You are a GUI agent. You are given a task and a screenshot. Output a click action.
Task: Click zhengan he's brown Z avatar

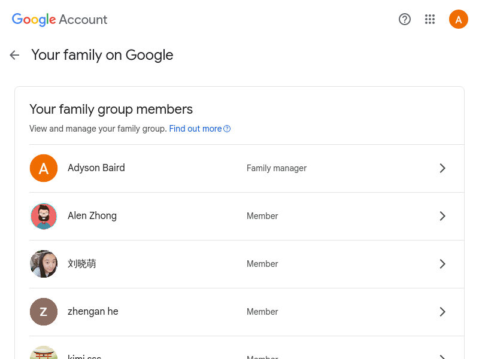click(44, 312)
